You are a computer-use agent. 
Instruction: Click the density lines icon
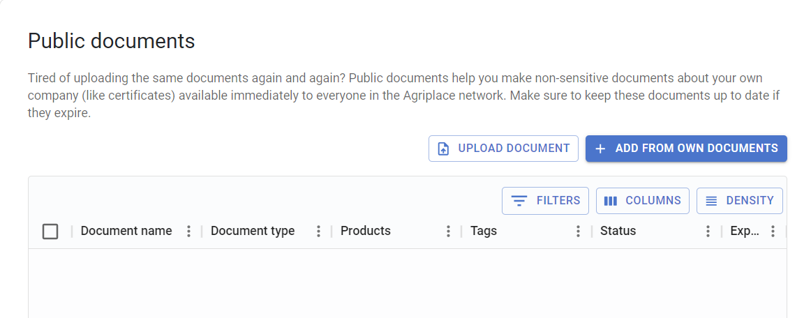coord(712,201)
